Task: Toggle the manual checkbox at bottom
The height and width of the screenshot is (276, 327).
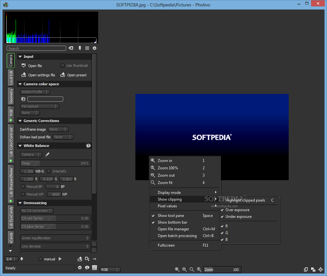Action: [41, 259]
